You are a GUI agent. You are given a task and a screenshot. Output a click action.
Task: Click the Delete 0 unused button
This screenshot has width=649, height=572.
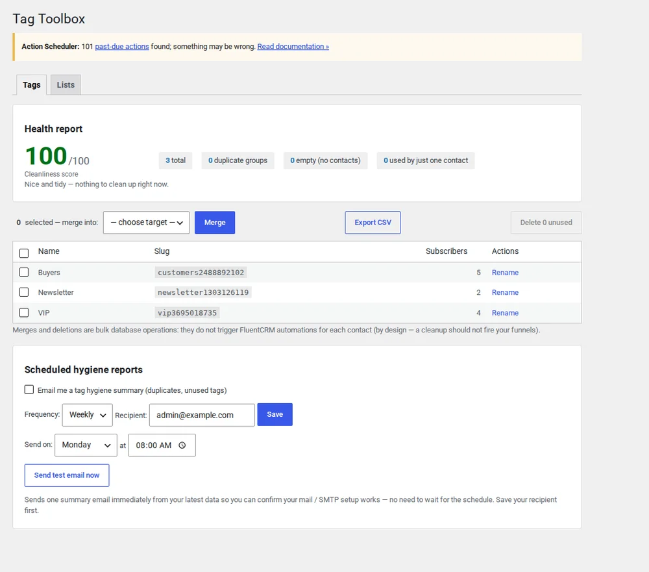point(546,223)
